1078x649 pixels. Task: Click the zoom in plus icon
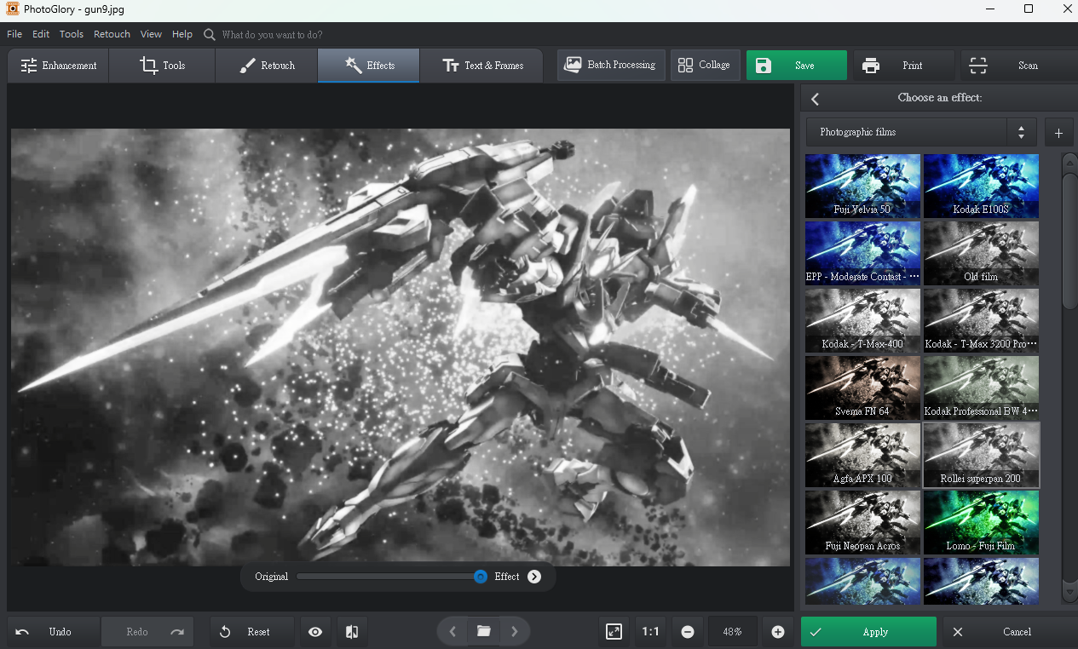[778, 632]
